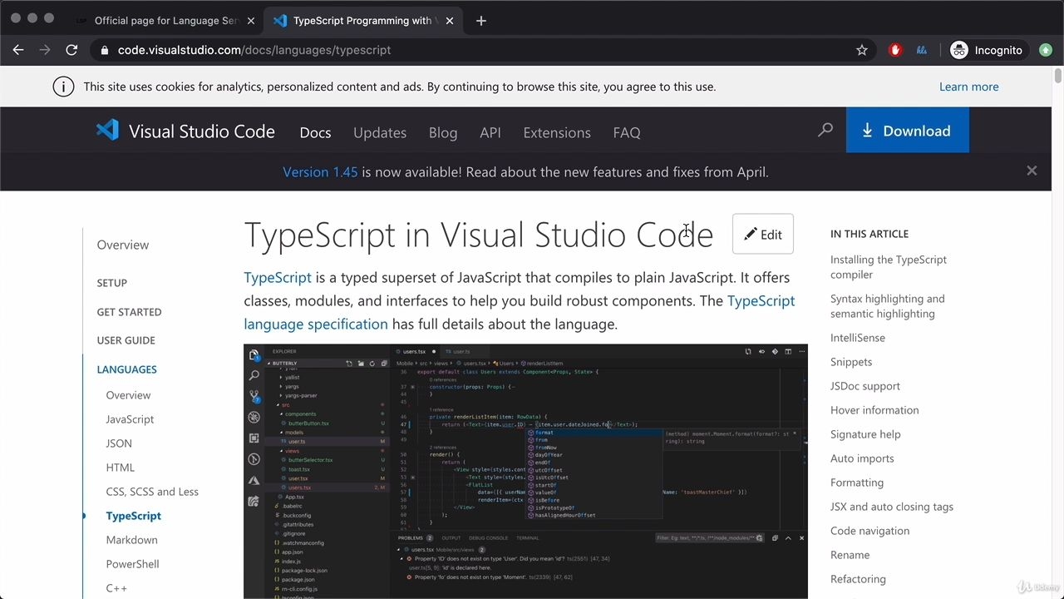Go to the Formatting section
1064x599 pixels.
(857, 483)
